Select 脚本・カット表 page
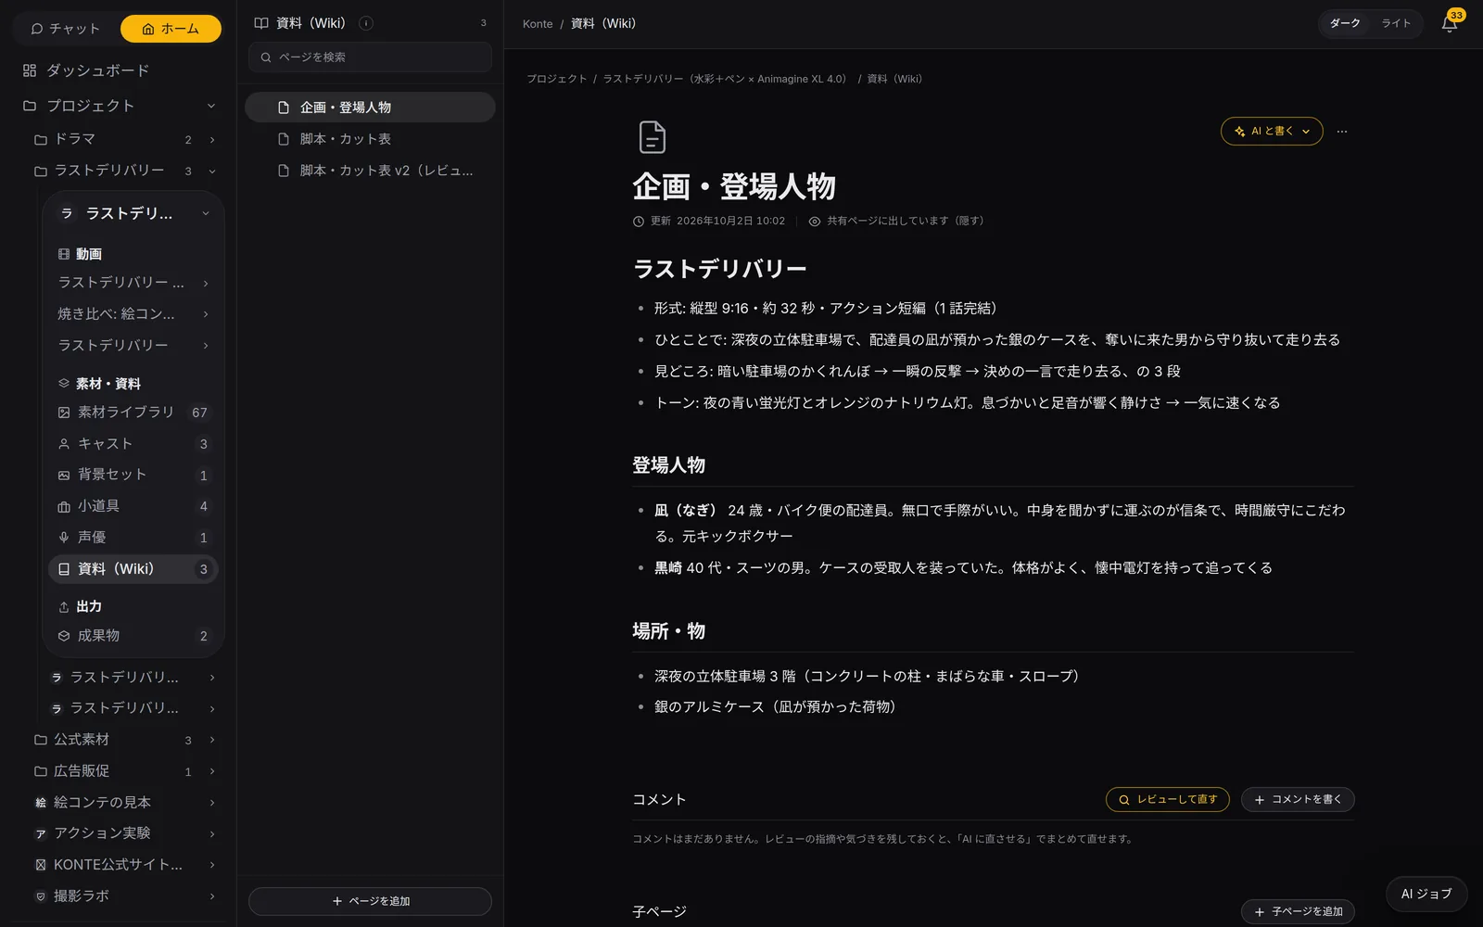The height and width of the screenshot is (927, 1483). [x=370, y=139]
